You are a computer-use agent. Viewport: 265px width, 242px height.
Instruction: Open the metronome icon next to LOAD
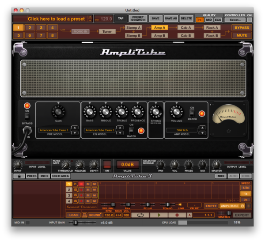click(84, 215)
